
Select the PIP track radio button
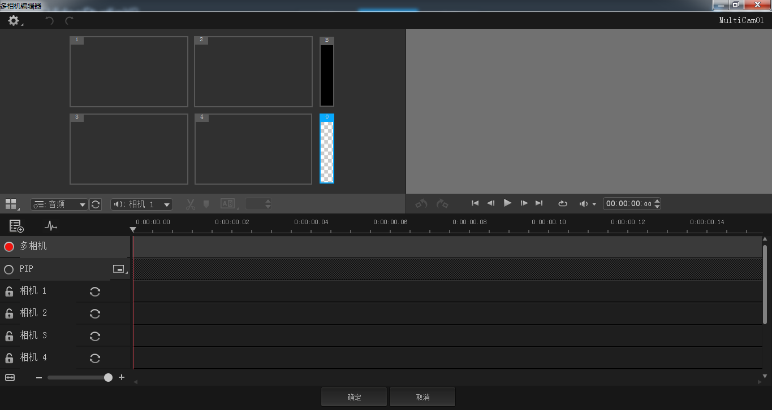9,269
